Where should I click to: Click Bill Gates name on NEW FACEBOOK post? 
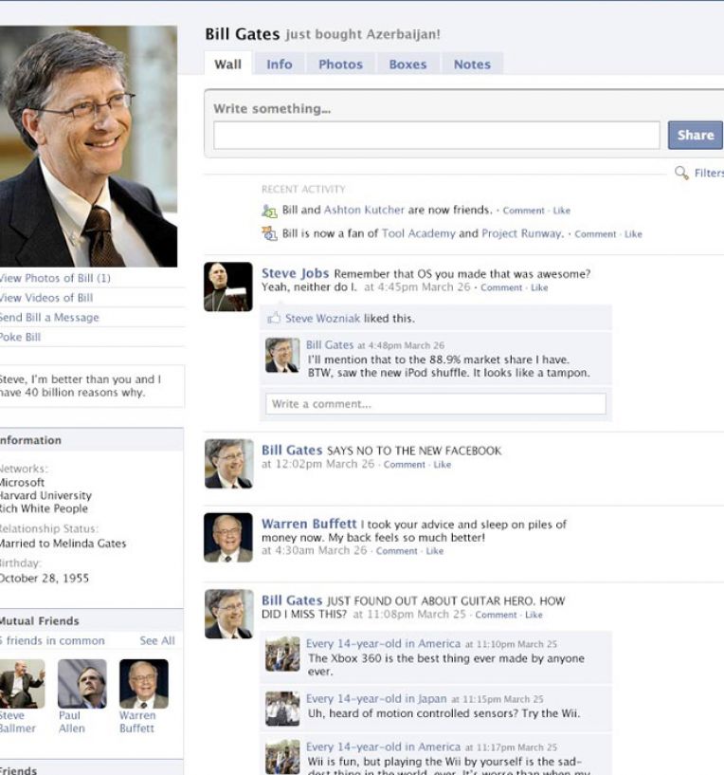[292, 451]
